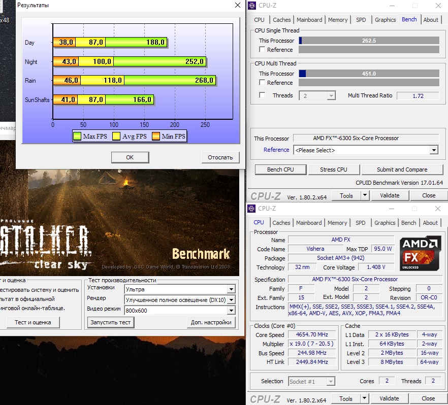Viewport: 448px width, 405px height.
Task: Close the Результаты results dialog
Action: pyautogui.click(x=237, y=5)
